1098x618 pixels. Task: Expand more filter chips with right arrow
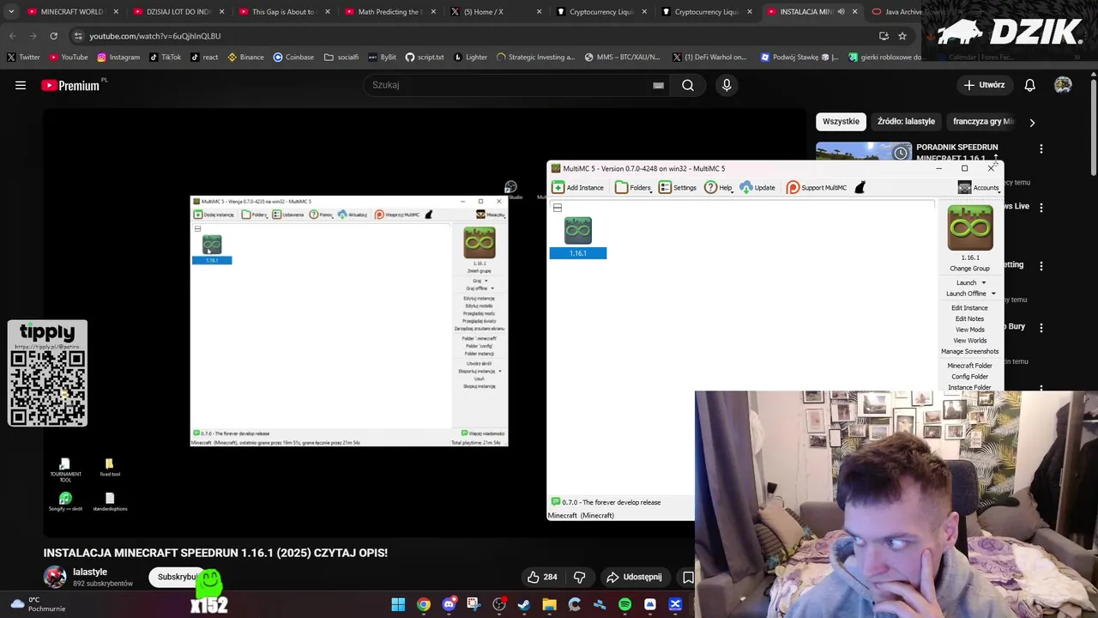pos(1032,122)
